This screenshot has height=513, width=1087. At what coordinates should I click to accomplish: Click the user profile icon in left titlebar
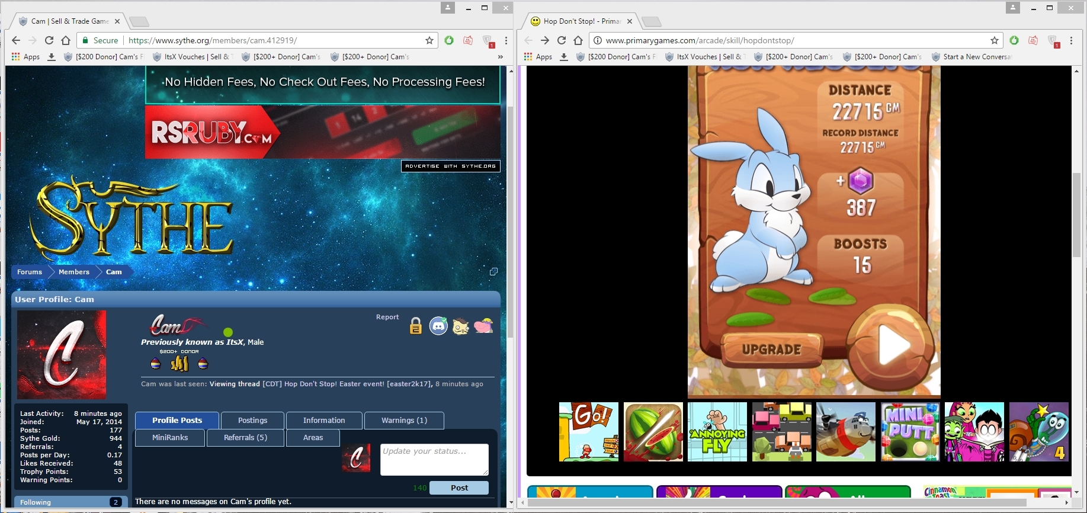coord(448,8)
